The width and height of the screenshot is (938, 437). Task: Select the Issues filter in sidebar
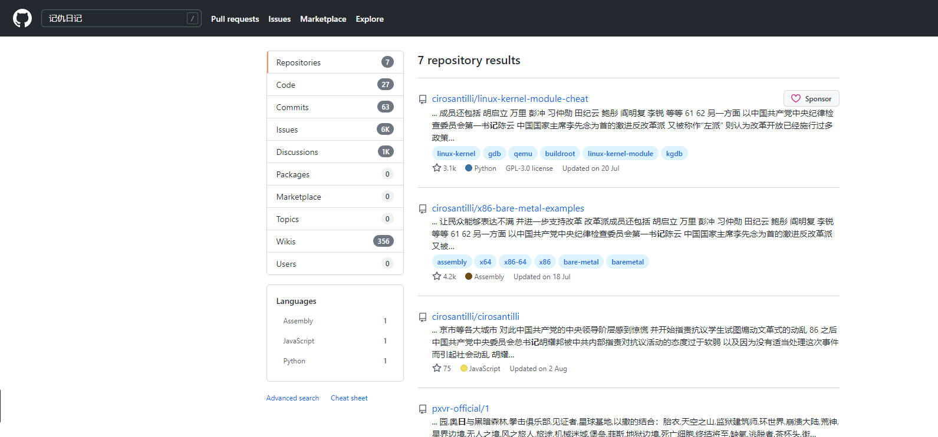[335, 130]
